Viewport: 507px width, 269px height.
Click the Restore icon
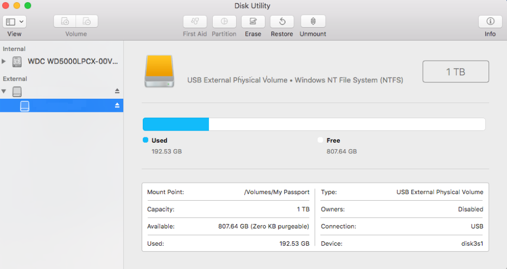[x=282, y=22]
